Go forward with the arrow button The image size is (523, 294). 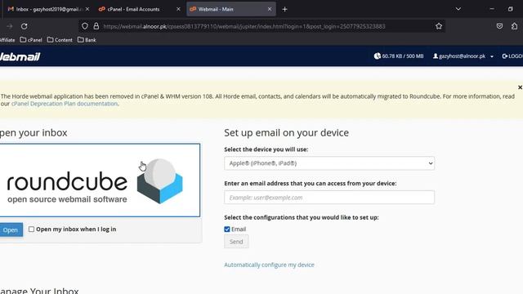tap(9, 26)
